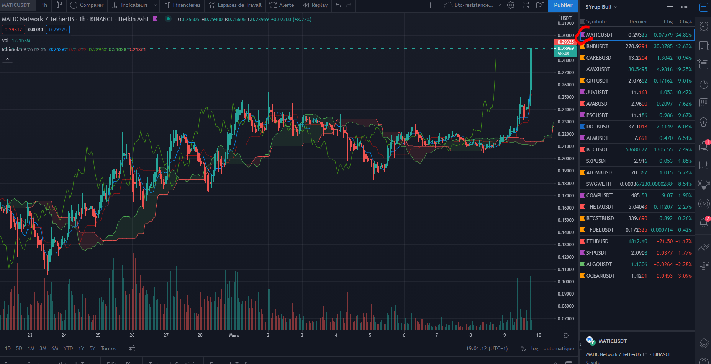Set range to 5D
Screen dimensions: 711x364
19,348
